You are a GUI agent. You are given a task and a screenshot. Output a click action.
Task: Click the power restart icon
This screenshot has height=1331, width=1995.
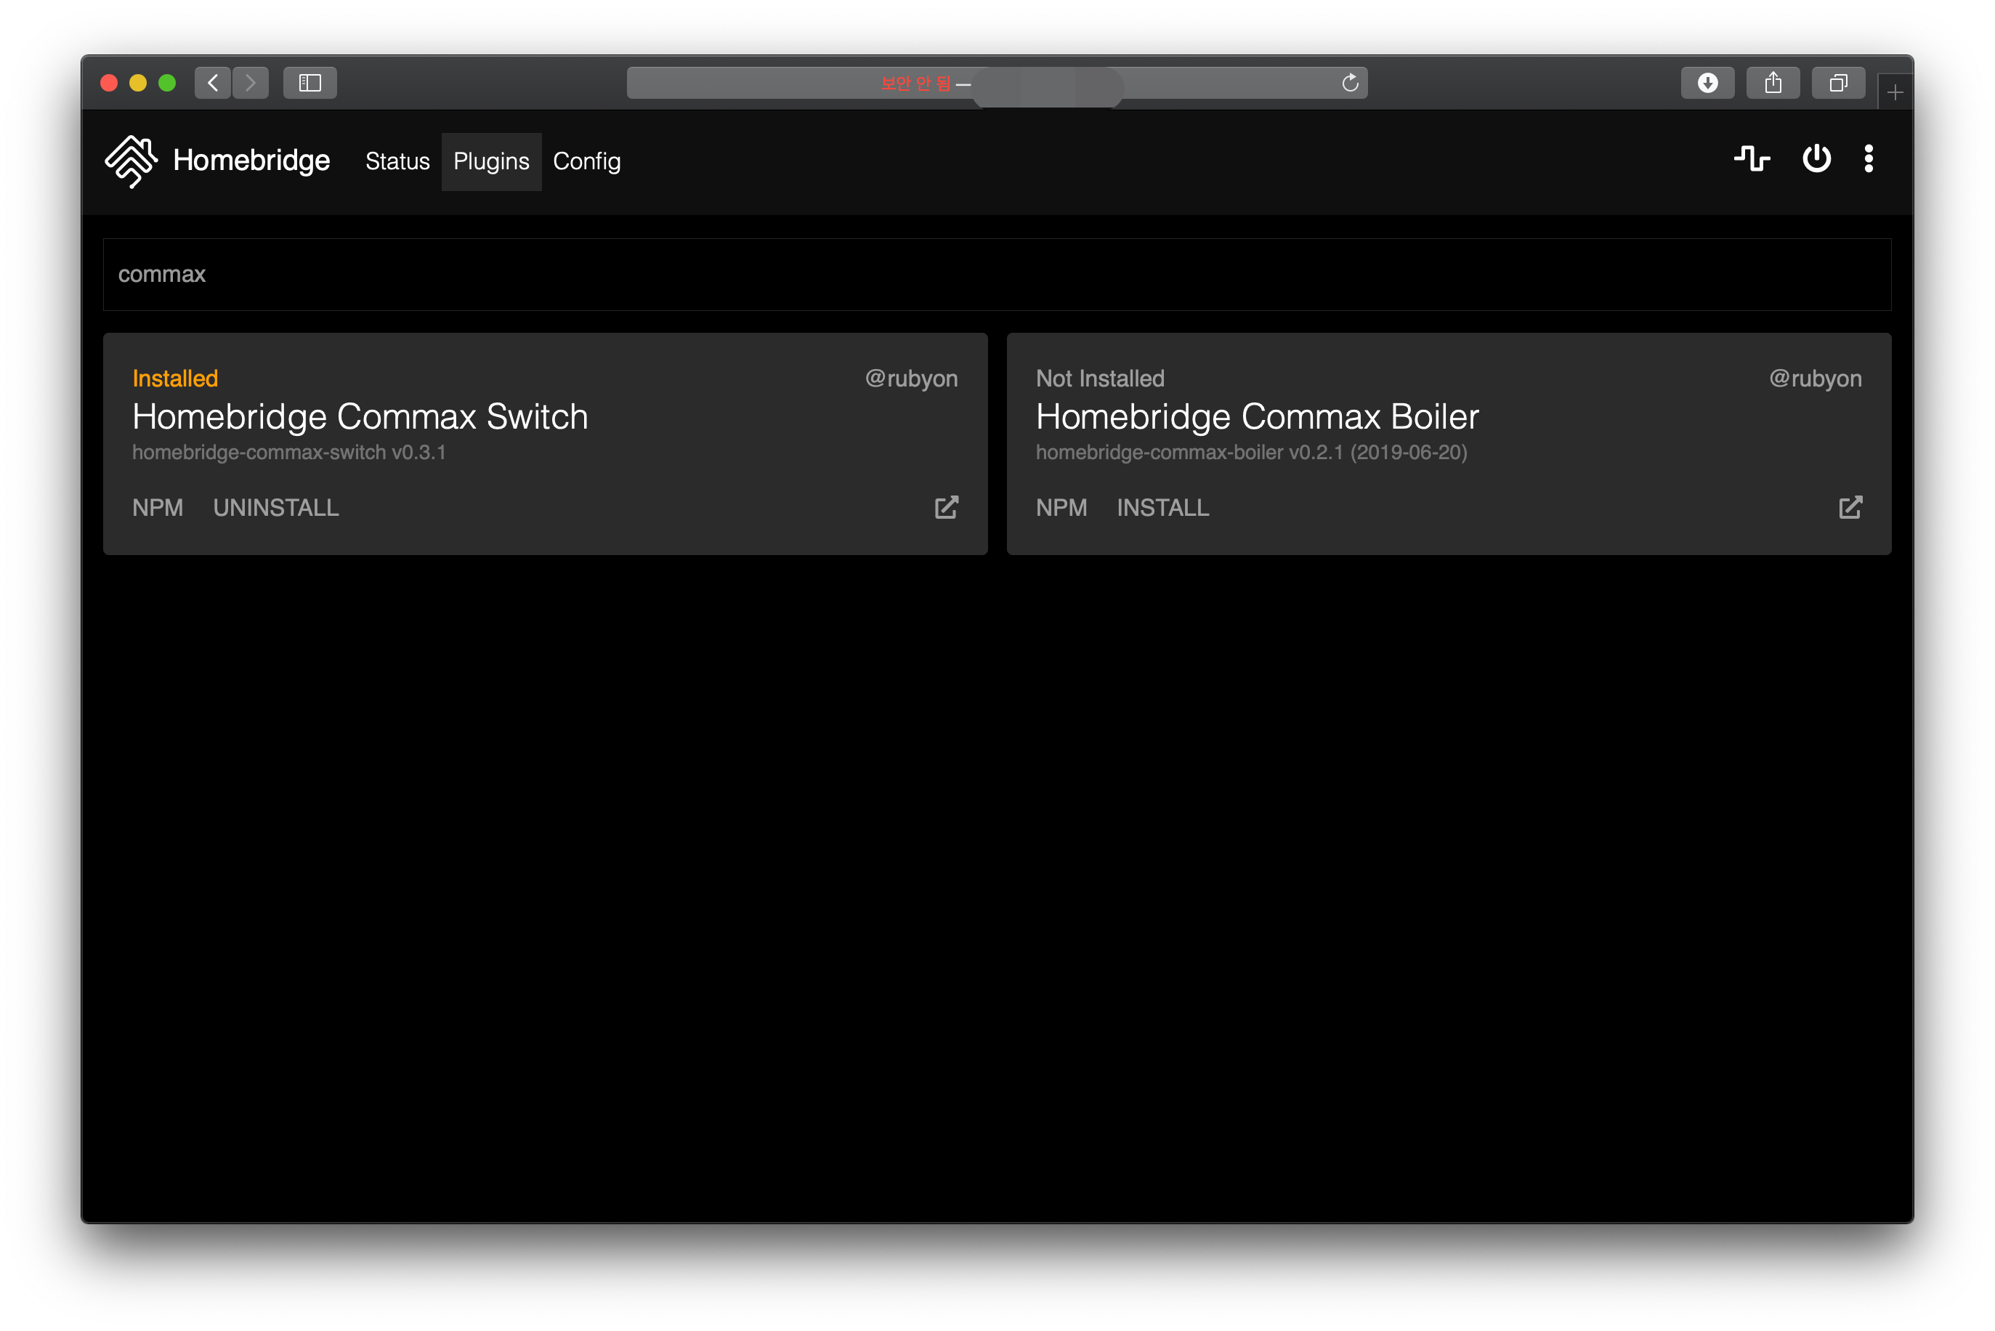coord(1816,158)
